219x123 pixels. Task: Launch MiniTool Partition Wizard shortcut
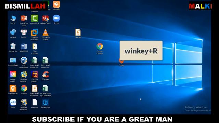click(24, 74)
